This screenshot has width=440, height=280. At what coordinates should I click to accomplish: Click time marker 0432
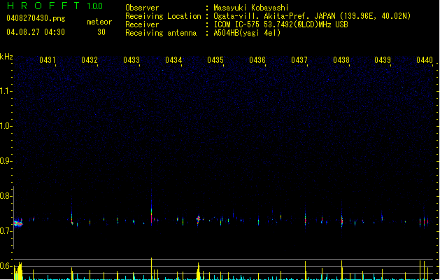(90, 59)
